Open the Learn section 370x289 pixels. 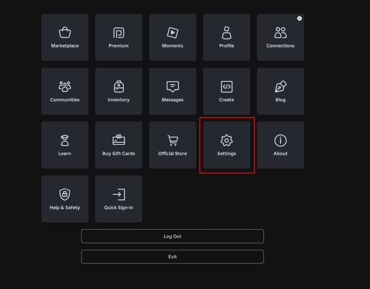pyautogui.click(x=65, y=145)
